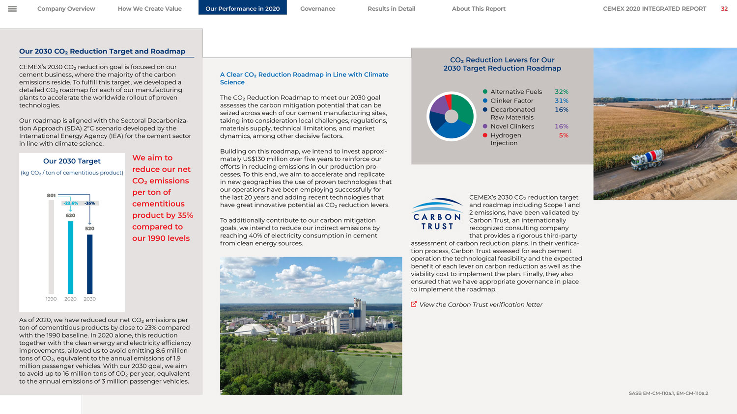The height and width of the screenshot is (414, 737).
Task: Click the 2020 cyan bar in chart
Action: pyautogui.click(x=70, y=257)
